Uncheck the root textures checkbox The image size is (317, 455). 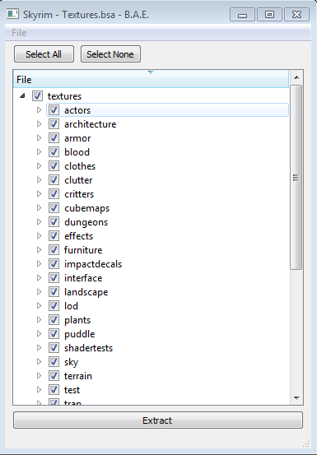tap(37, 96)
